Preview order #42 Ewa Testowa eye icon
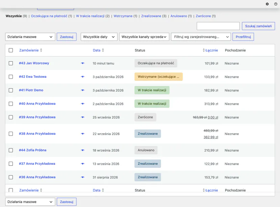The height and width of the screenshot is (207, 280). [x=83, y=77]
